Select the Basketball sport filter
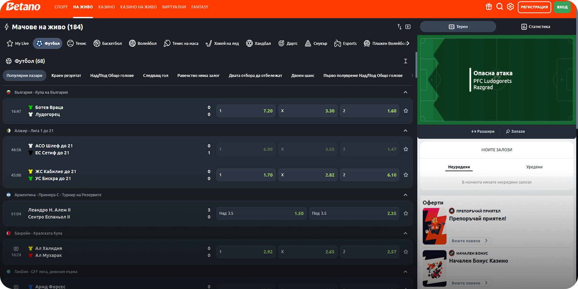This screenshot has height=289, width=578. (108, 43)
